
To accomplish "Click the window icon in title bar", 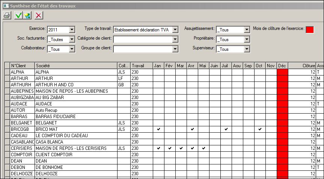I will coord(5,5).
